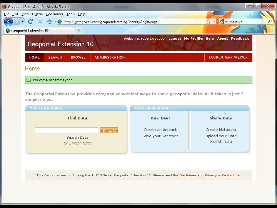
Task: Select the Geoportal Extension 10 tab
Action: coord(38,30)
